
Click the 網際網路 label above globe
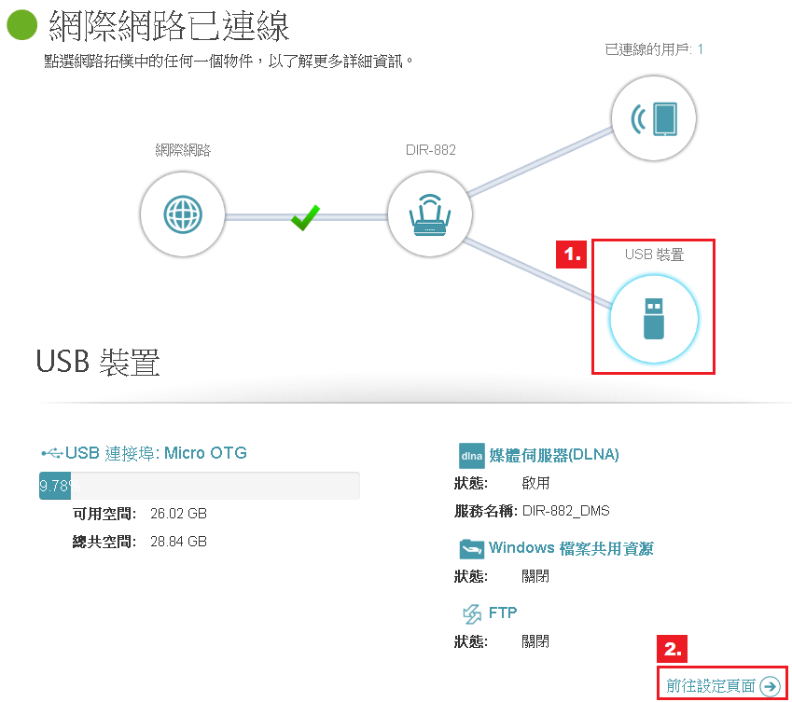(183, 149)
